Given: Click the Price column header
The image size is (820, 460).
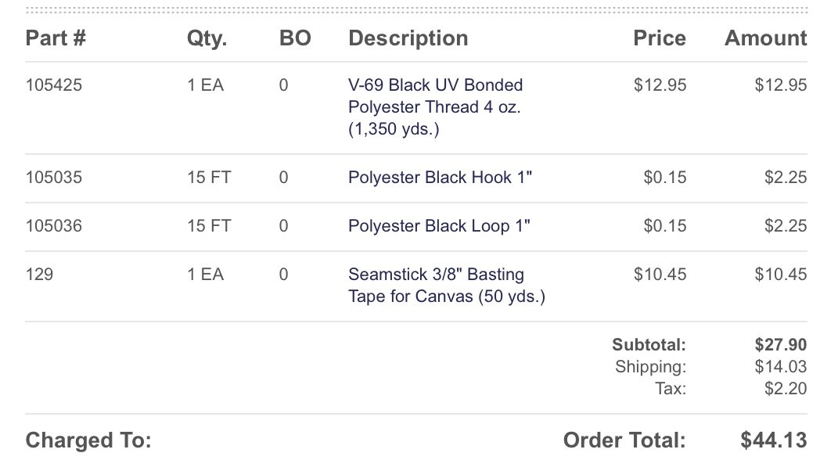Looking at the screenshot, I should (660, 38).
